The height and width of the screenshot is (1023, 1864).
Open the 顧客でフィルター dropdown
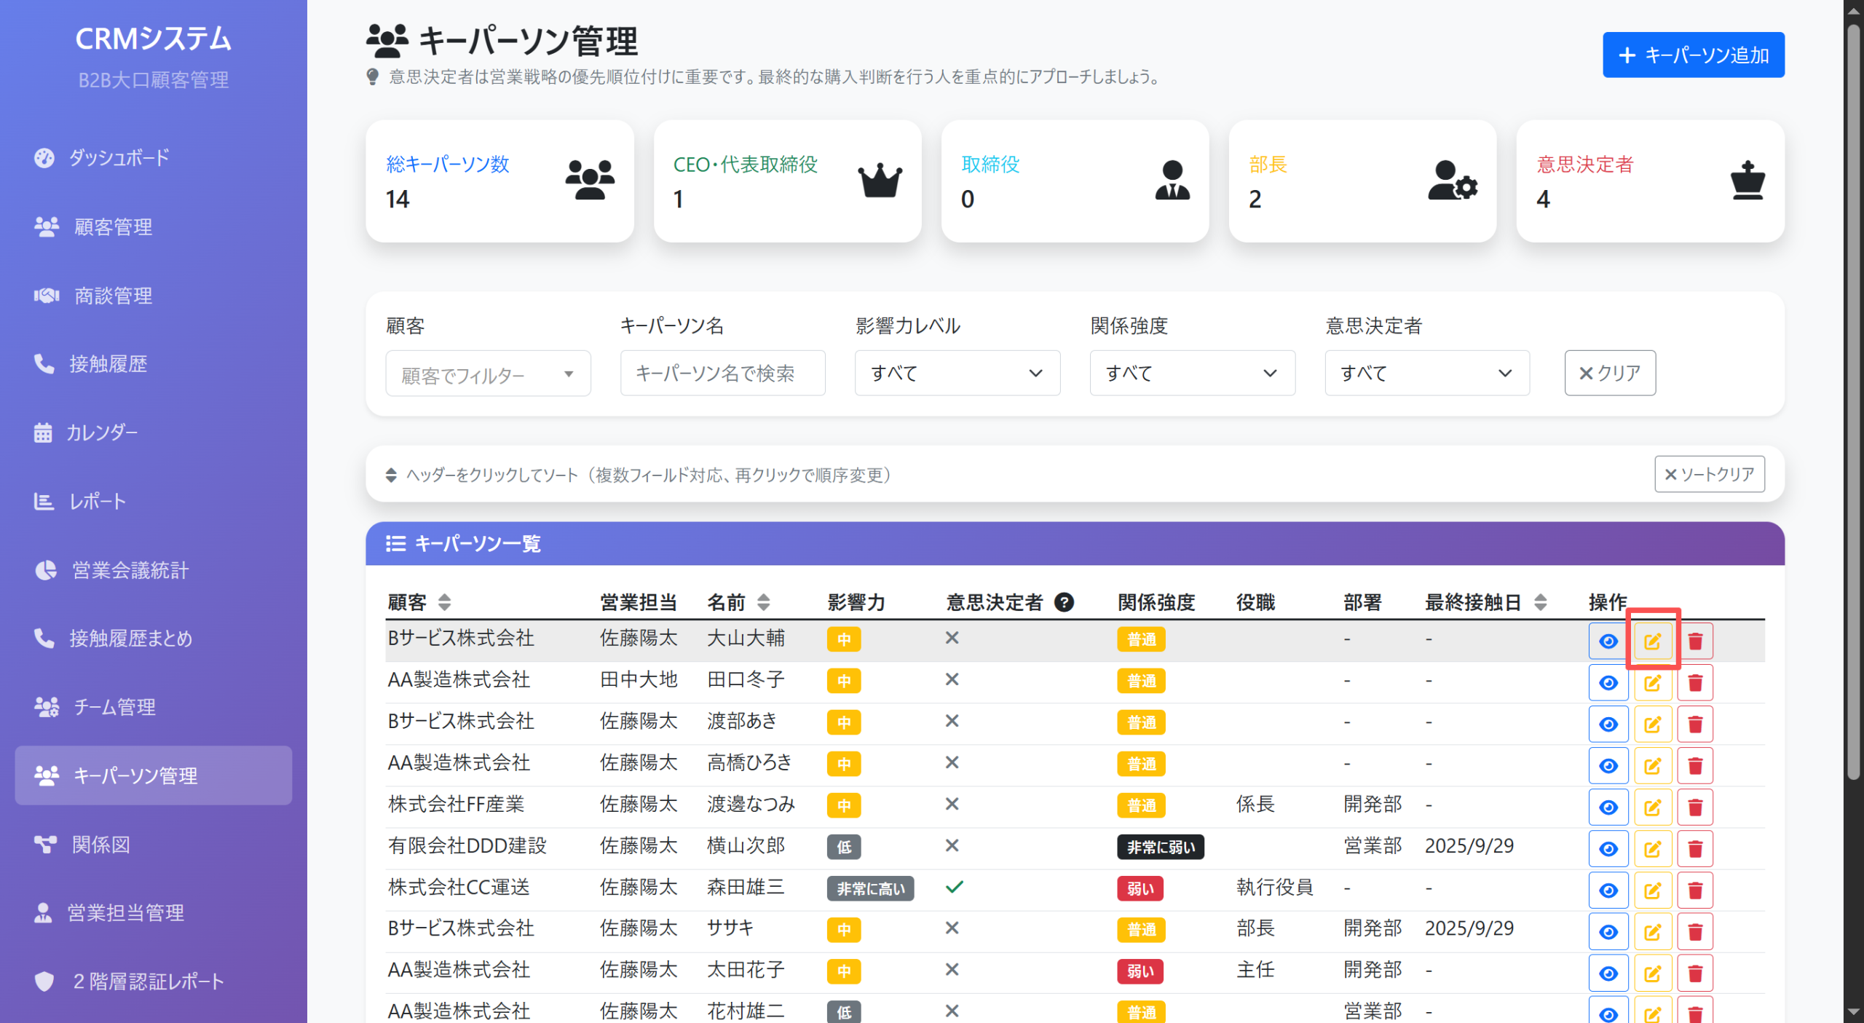coord(488,373)
